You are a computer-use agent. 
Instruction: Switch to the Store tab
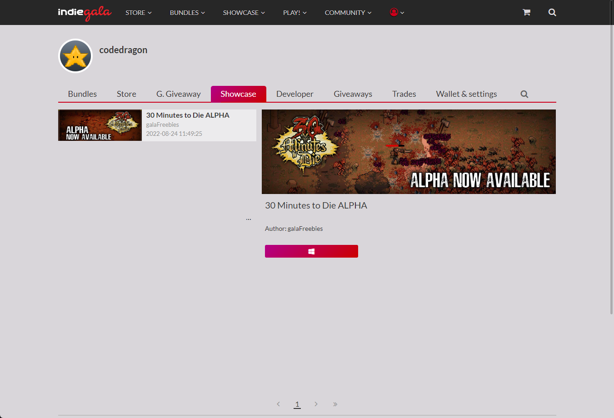point(126,94)
